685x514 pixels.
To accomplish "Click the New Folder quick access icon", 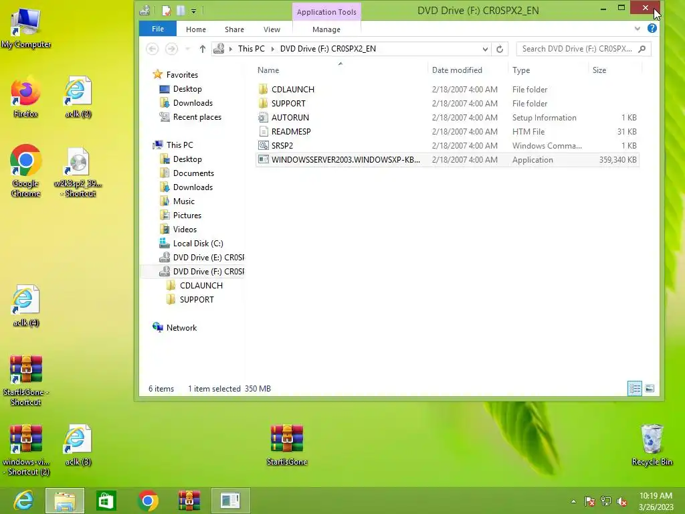I will click(x=181, y=10).
